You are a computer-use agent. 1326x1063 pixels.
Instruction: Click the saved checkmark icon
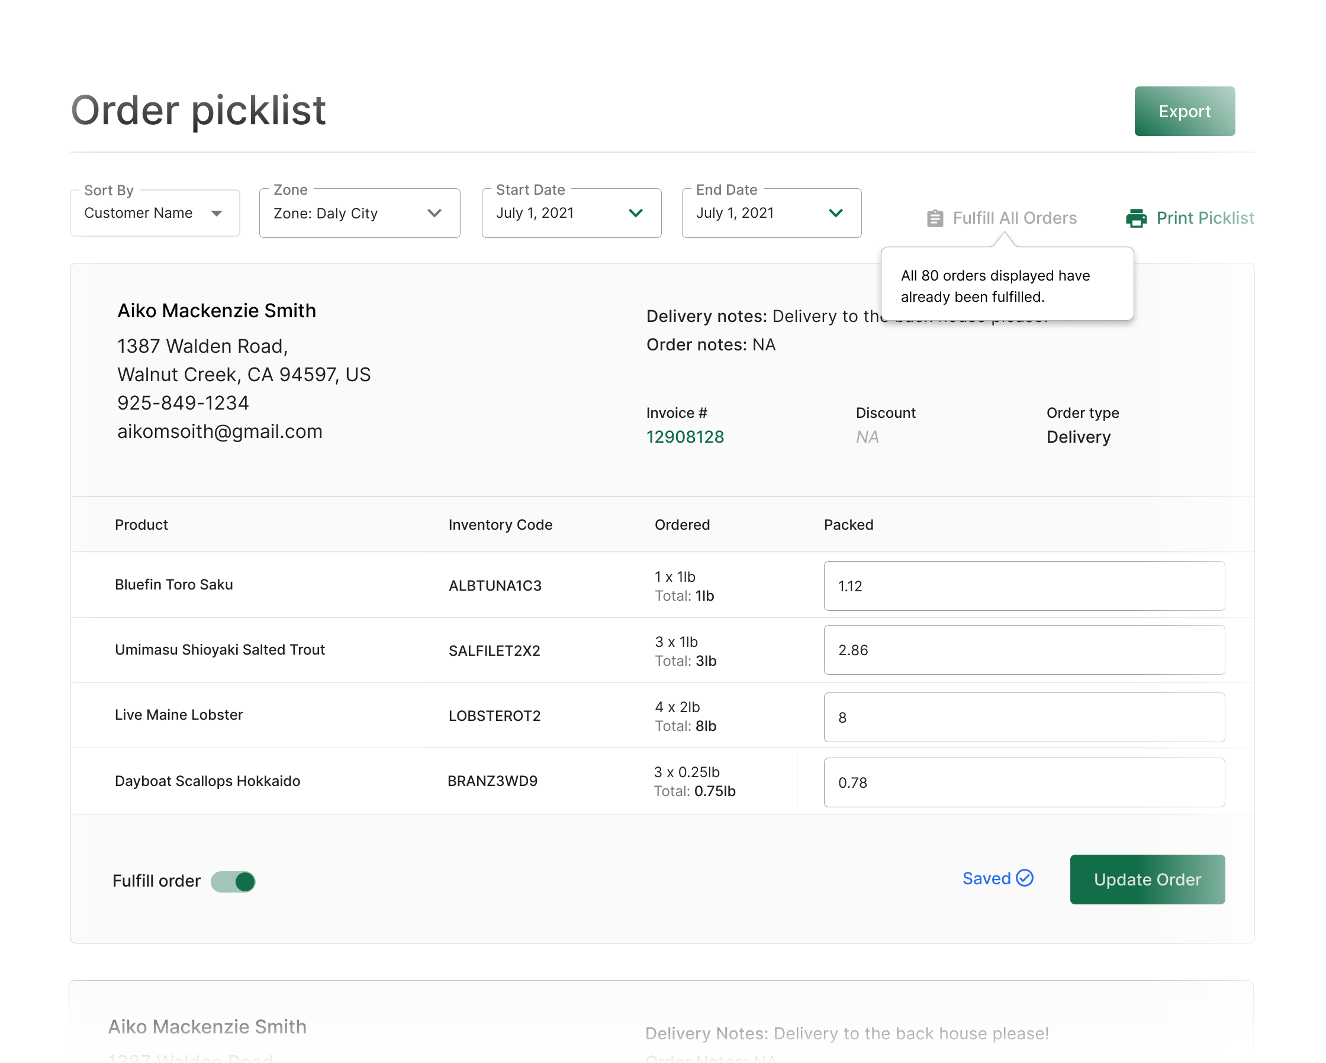tap(1025, 878)
